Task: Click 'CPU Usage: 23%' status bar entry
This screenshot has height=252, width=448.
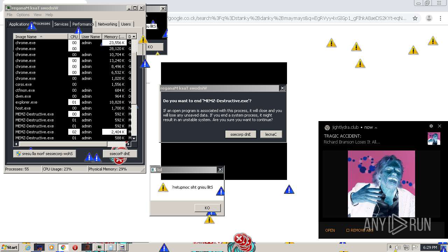Action: [x=64, y=169]
